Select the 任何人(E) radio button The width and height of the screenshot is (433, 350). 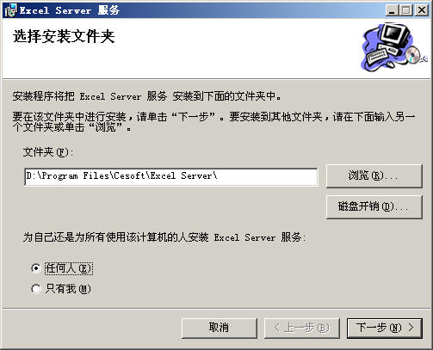(36, 268)
